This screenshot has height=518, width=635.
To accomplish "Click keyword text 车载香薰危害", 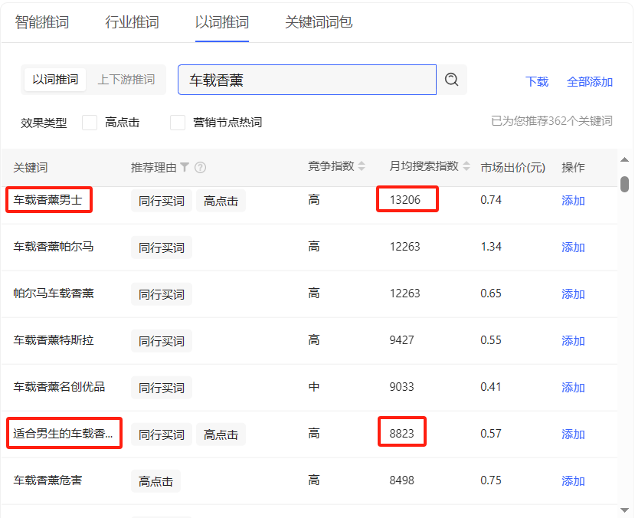I will pyautogui.click(x=47, y=480).
